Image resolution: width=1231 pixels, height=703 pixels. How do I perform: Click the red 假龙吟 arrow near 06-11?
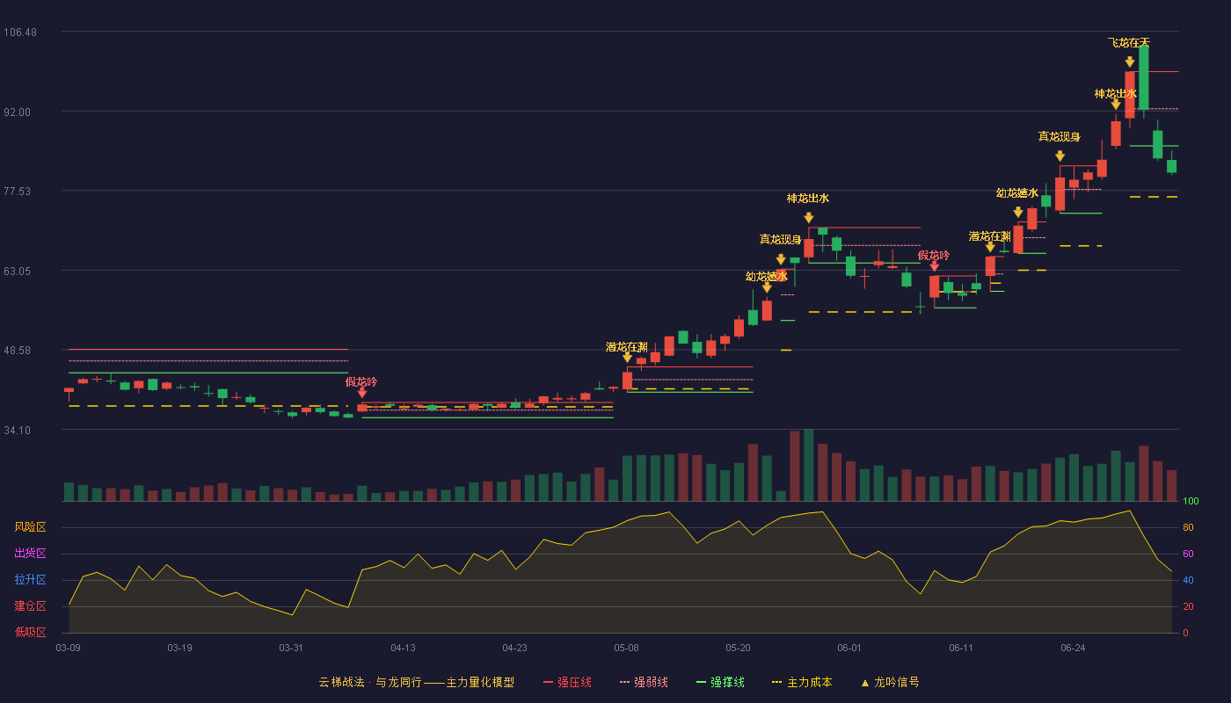point(934,266)
